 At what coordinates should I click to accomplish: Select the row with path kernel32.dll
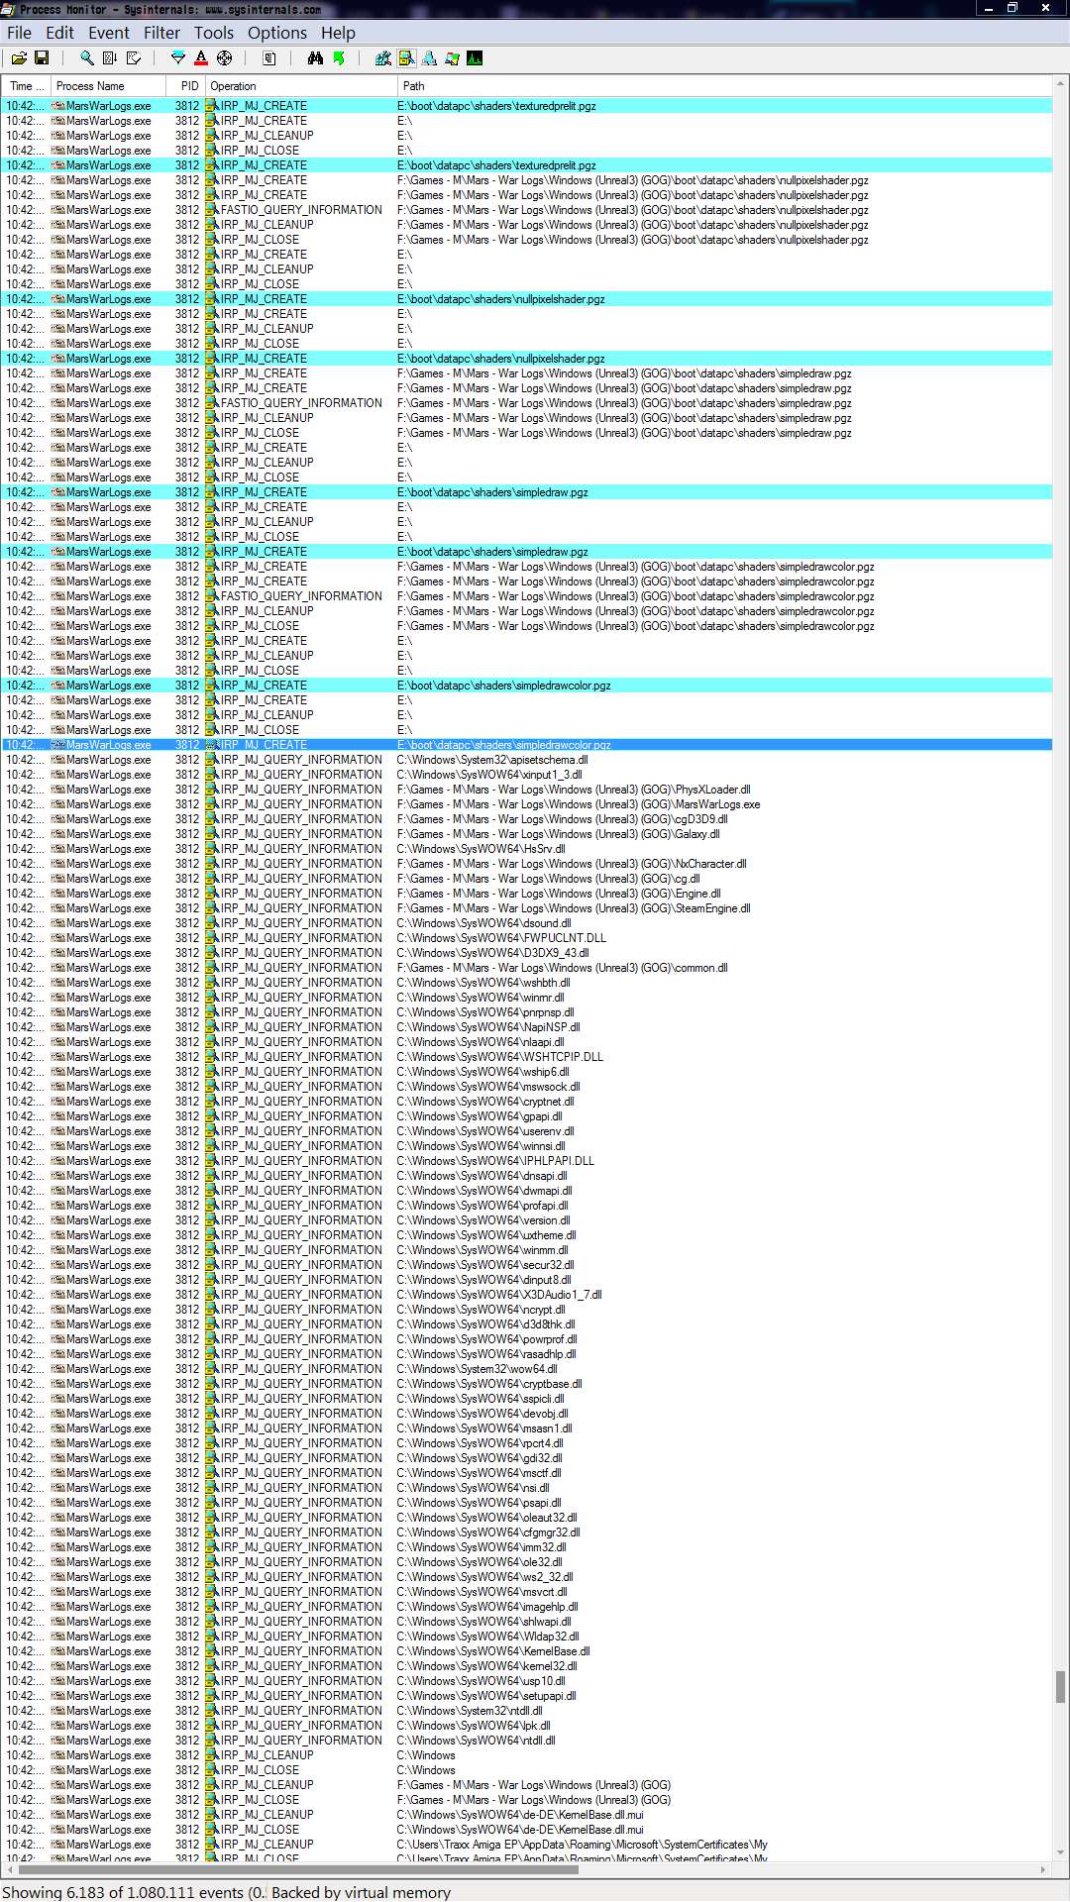pyautogui.click(x=527, y=1666)
